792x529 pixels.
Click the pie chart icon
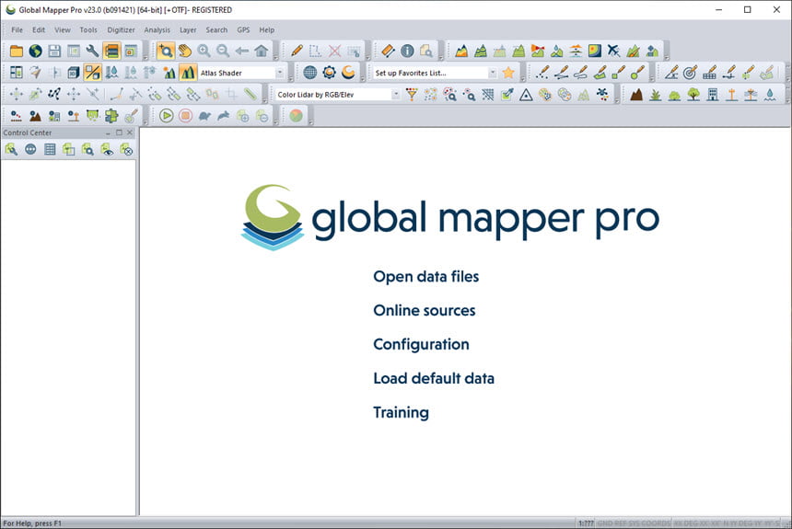point(296,116)
